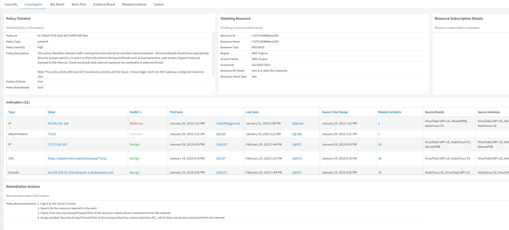Open the Related Incidents tab
Viewport: 509px width, 230px height.
point(134,4)
